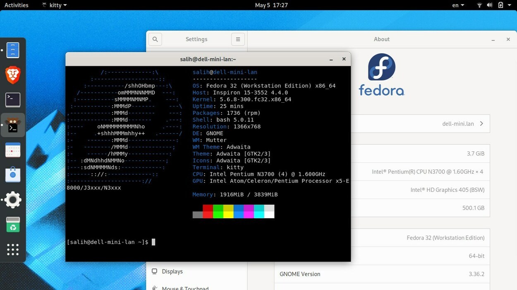Open Settings via the gear dock icon
Viewport: 517px width, 290px height.
[x=12, y=200]
